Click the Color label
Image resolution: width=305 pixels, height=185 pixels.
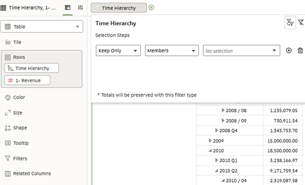coord(19,97)
